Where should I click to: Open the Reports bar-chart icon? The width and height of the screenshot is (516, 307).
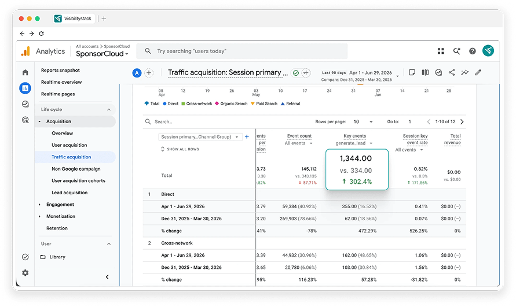coord(25,88)
